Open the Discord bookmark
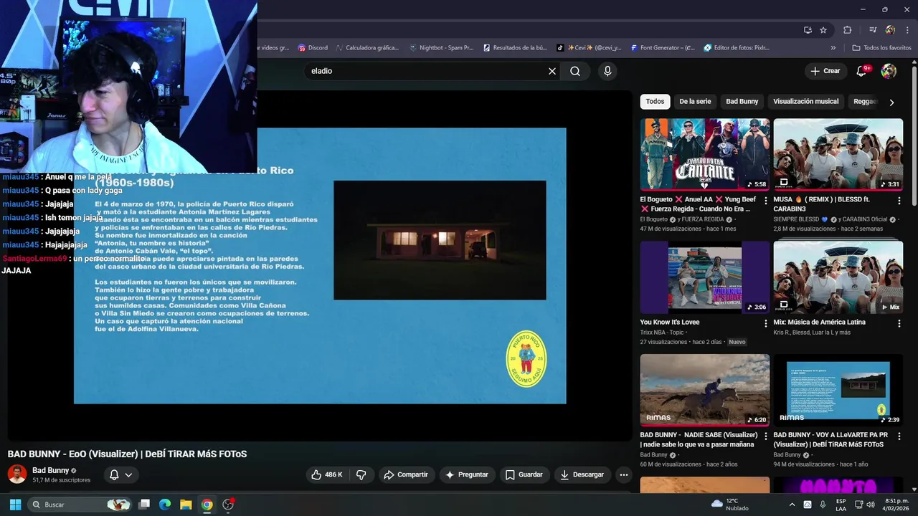 point(313,48)
